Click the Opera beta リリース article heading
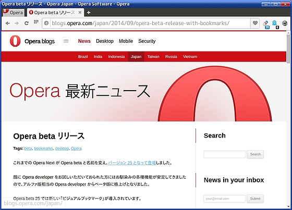The image size is (292, 210). [49, 136]
